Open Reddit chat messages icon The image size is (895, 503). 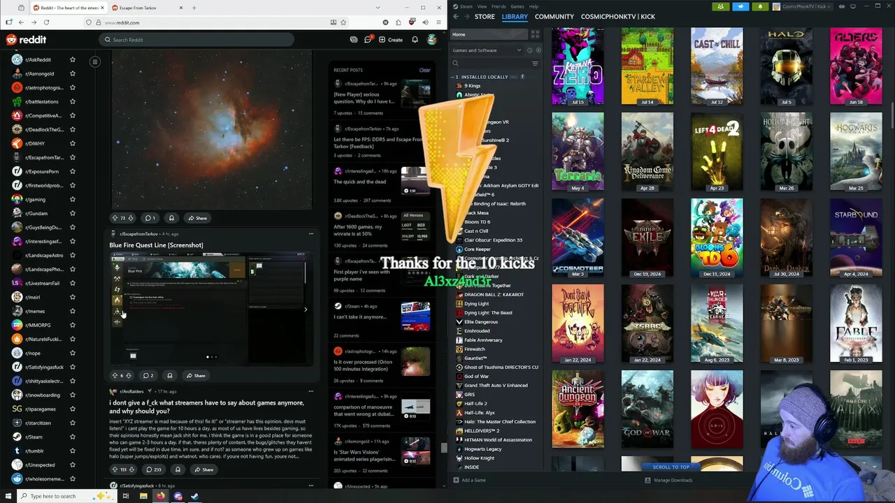(x=368, y=40)
